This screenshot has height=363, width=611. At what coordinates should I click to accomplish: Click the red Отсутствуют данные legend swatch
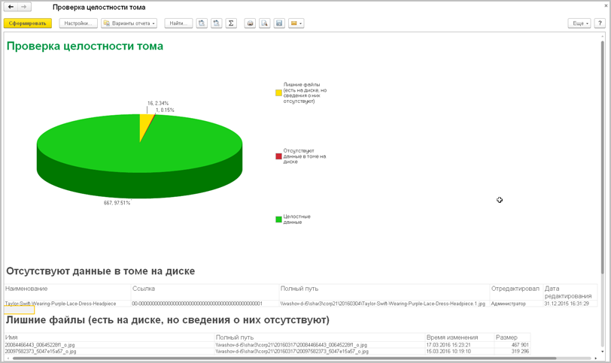[278, 156]
